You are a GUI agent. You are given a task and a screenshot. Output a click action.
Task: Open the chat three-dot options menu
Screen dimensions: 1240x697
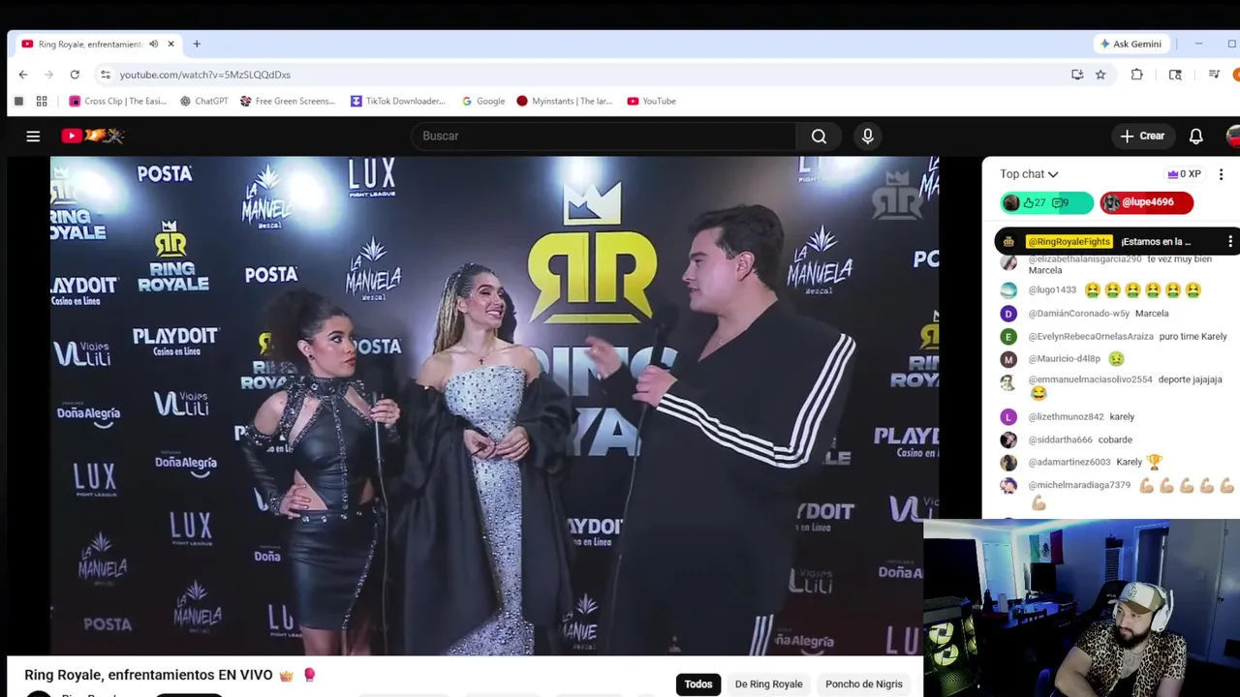1221,174
